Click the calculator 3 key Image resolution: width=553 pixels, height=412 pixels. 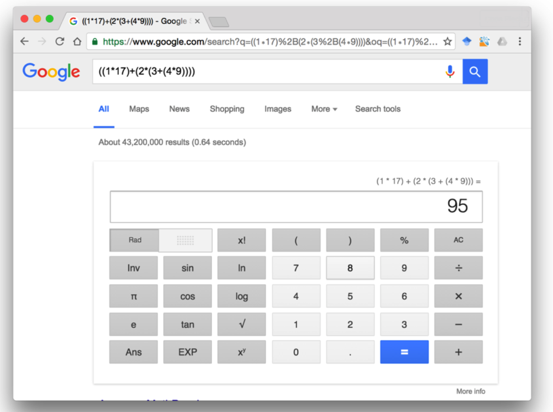pos(404,324)
